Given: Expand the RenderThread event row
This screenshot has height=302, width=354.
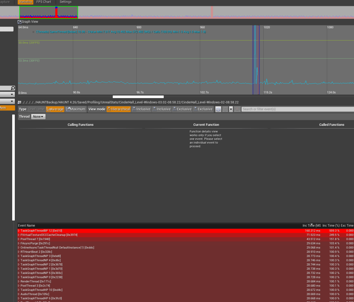Looking at the screenshot, I should point(19,282).
